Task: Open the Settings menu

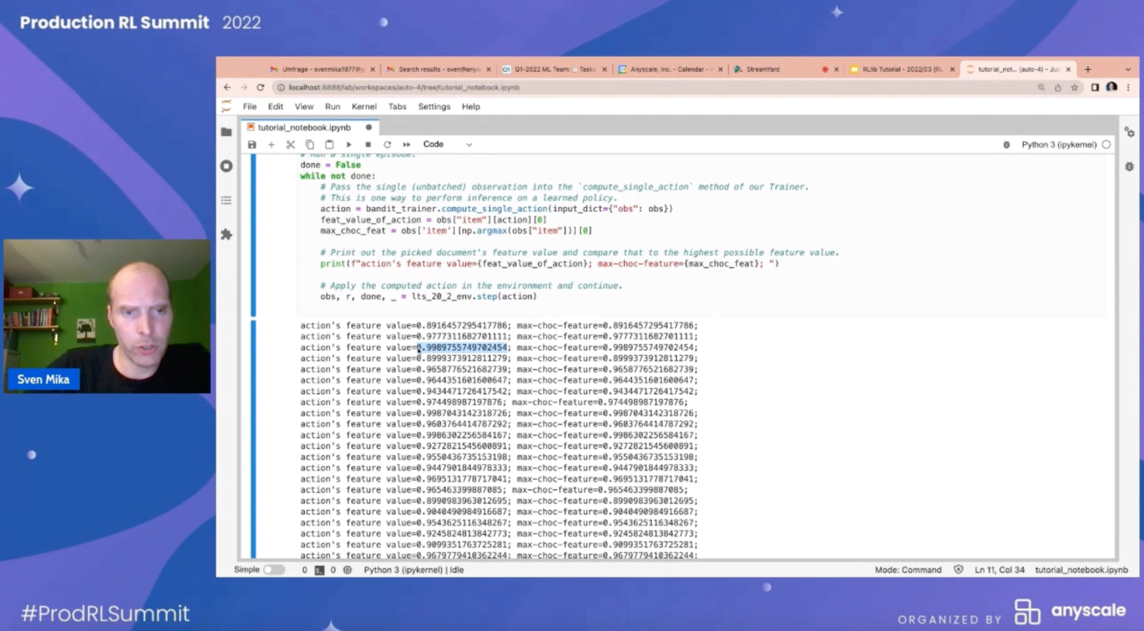Action: 434,106
